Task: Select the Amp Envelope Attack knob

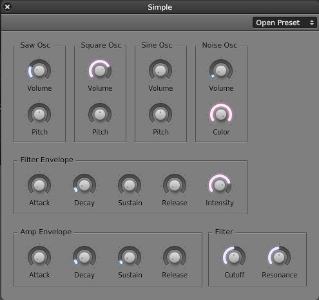Action: pos(39,258)
